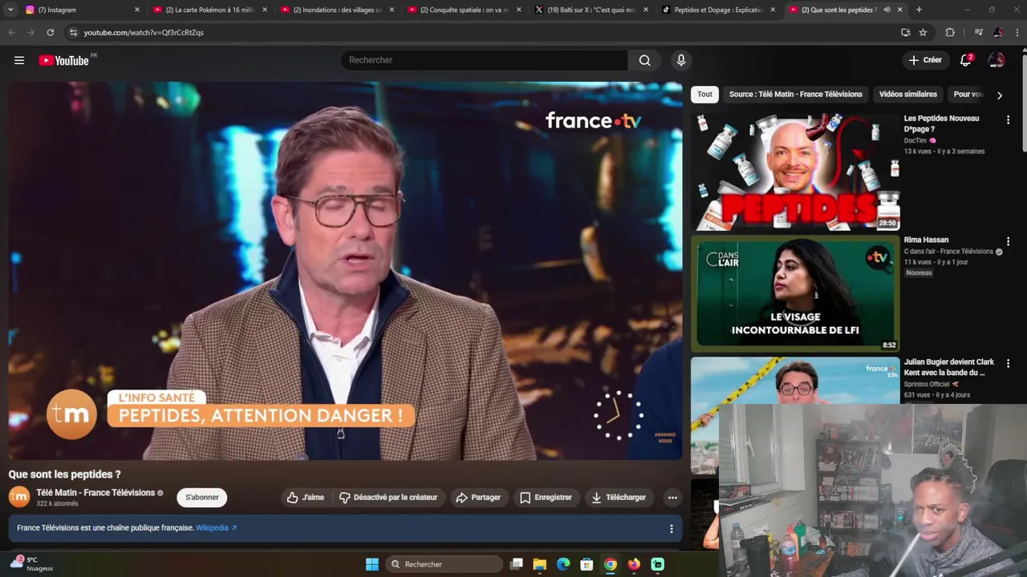Screen dimensions: 1027x577
Task: Go to the YouTube home logo
Action: (63, 60)
